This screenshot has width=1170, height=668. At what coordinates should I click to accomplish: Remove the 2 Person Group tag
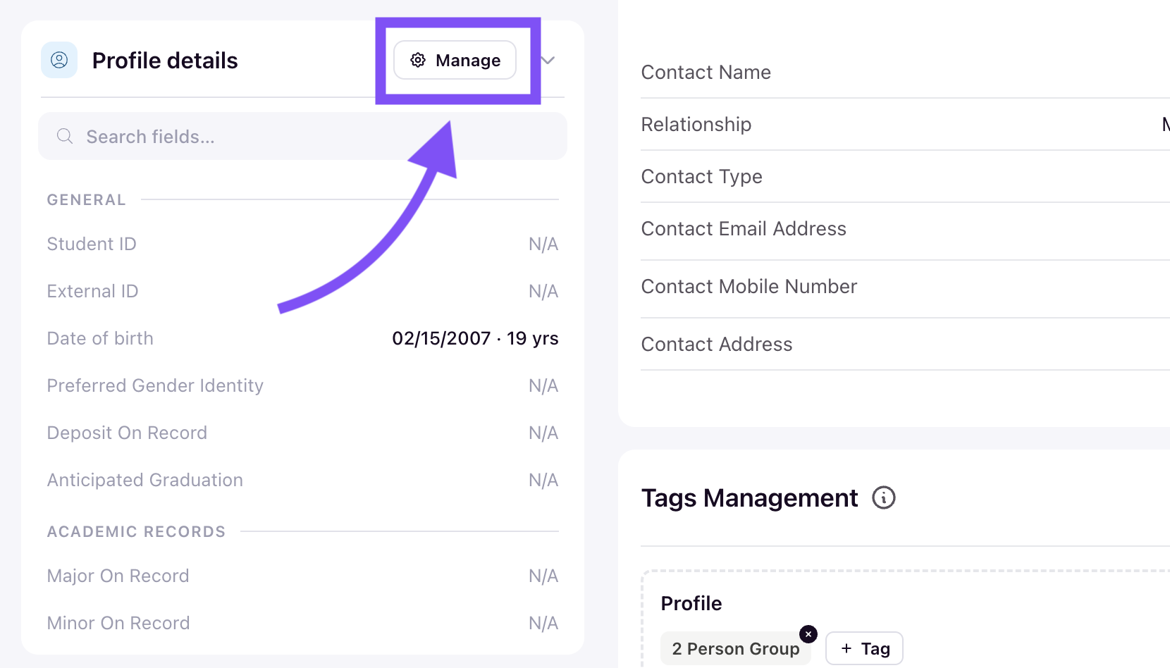(808, 634)
